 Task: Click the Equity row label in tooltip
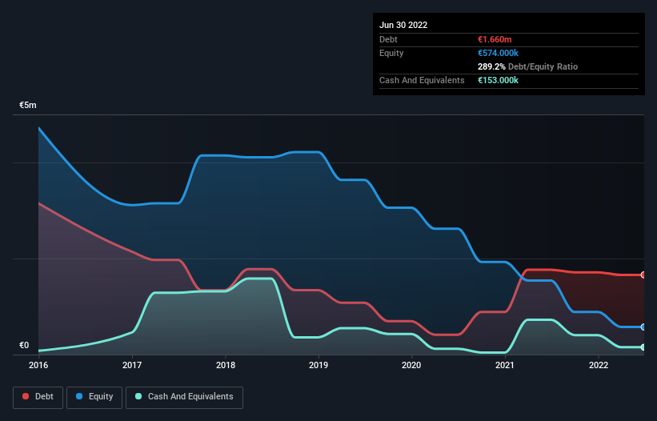coord(391,53)
